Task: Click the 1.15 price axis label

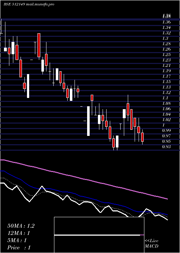Action: pos(166,82)
